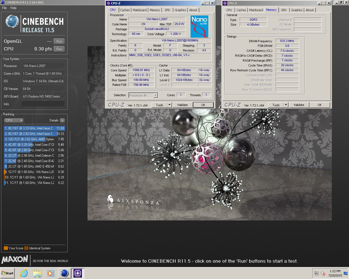Click Tools button in left CPU-Z window
Screen dimensions: 349x279
[160, 105]
